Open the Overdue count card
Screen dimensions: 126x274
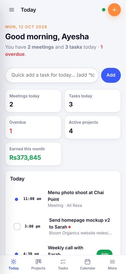[33, 127]
